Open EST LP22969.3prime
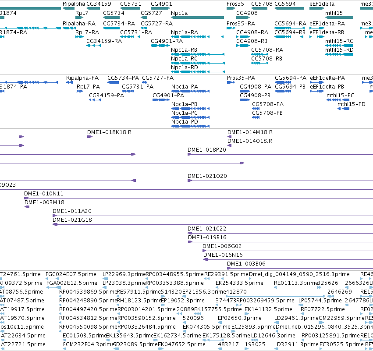 click(x=124, y=274)
